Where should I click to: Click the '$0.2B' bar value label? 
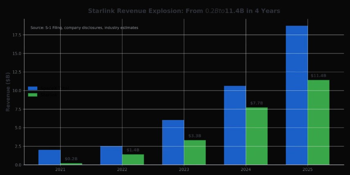[x=71, y=159]
